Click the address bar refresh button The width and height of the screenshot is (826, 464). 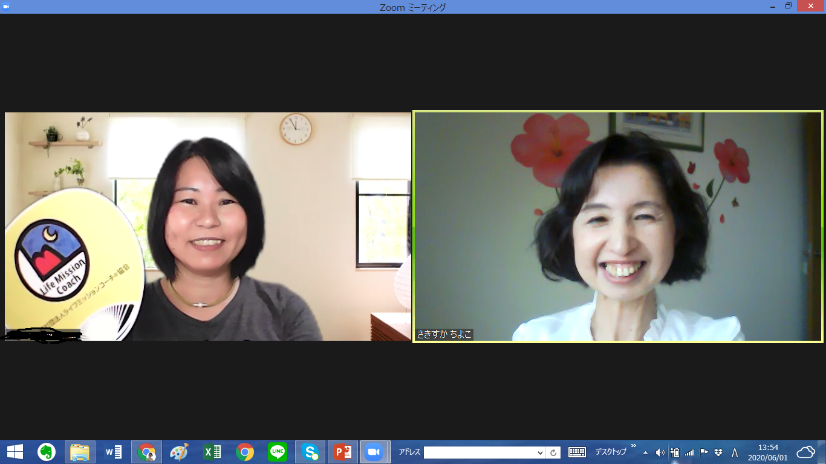[553, 453]
